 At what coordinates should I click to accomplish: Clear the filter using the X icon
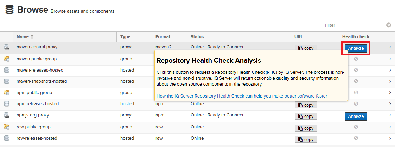(389, 25)
